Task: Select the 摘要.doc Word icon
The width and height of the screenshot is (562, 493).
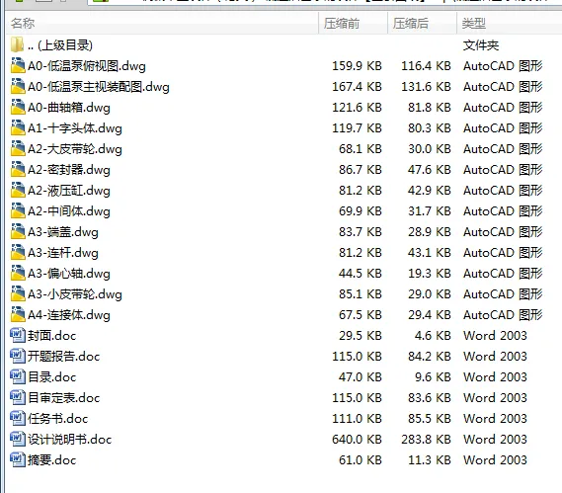Action: click(x=18, y=460)
